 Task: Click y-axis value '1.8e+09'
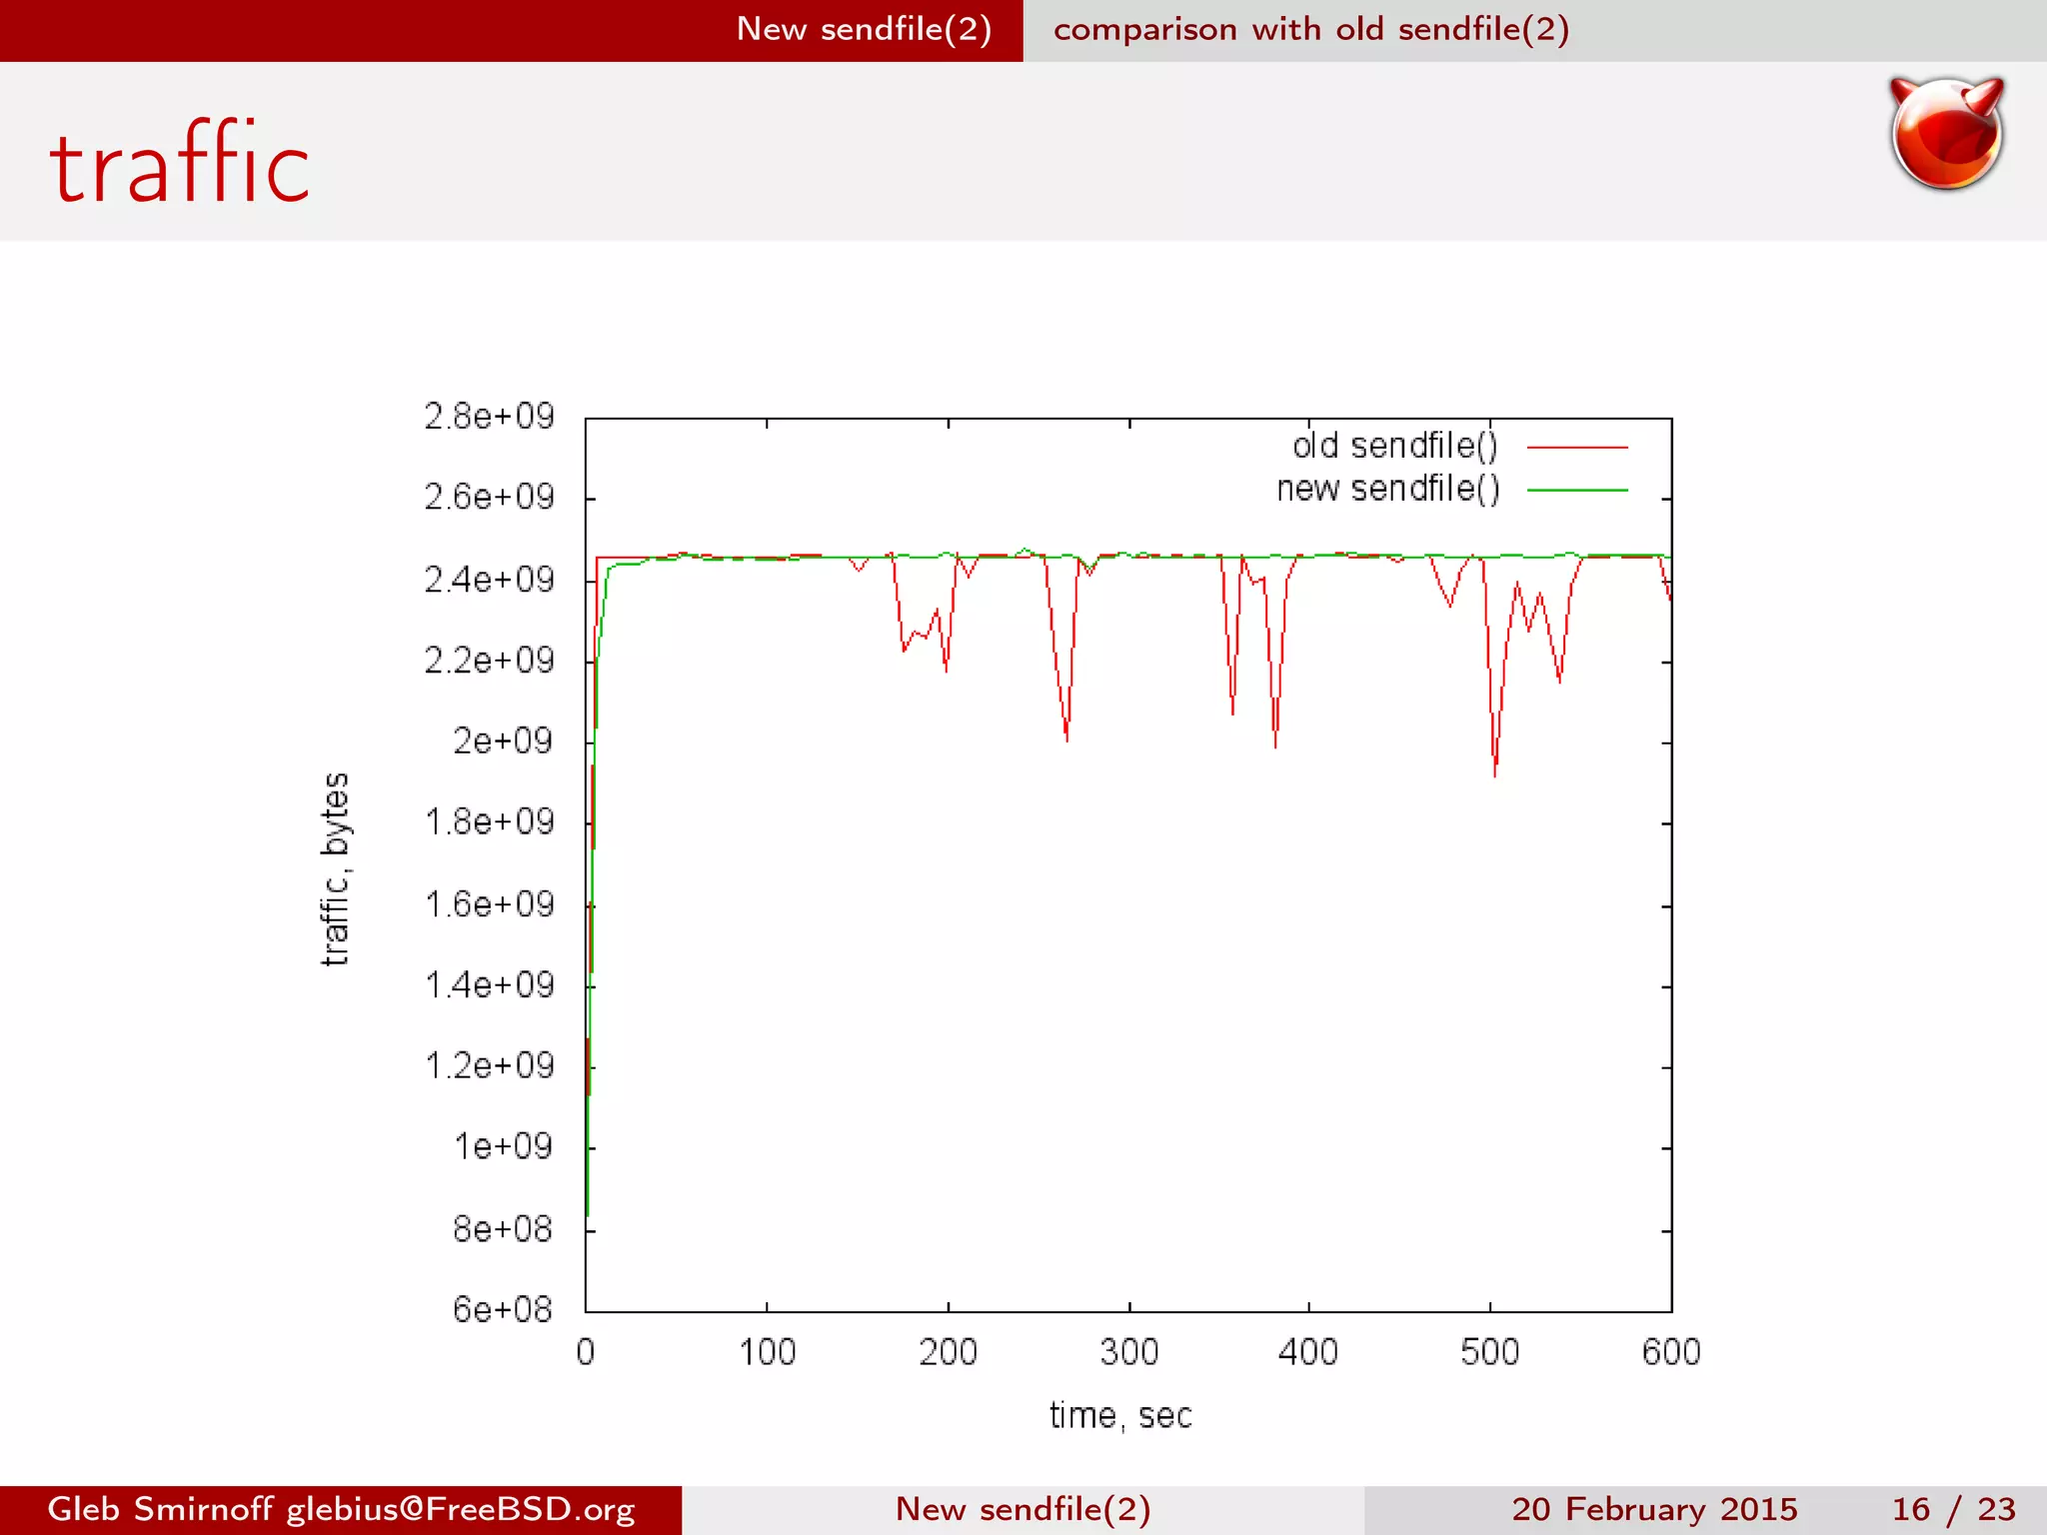(489, 822)
